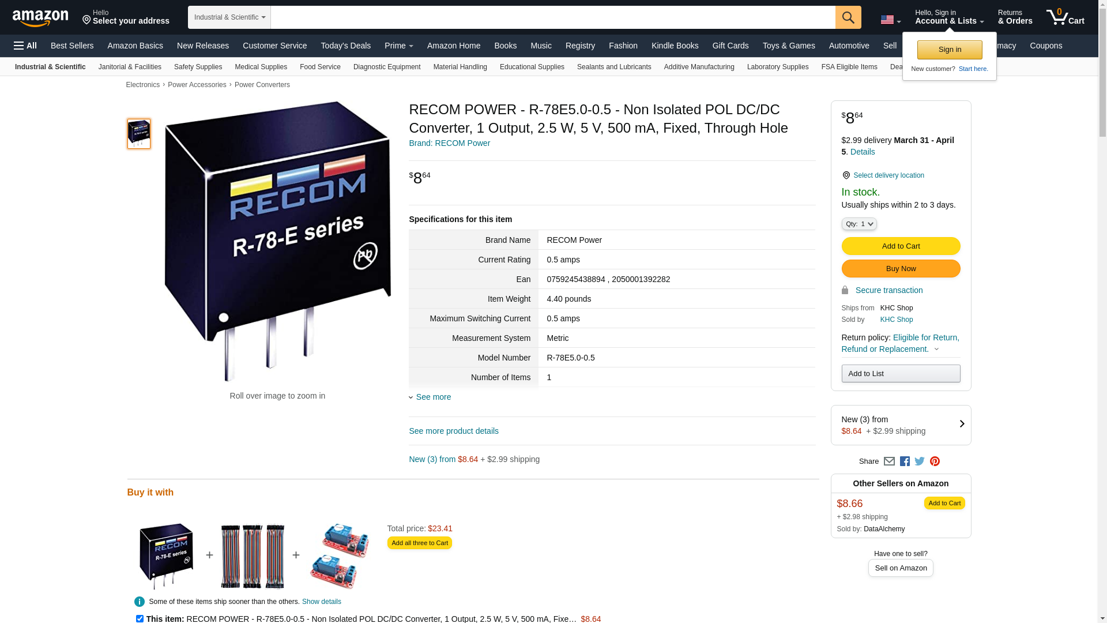Share product on Facebook icon
The height and width of the screenshot is (623, 1107).
905,461
